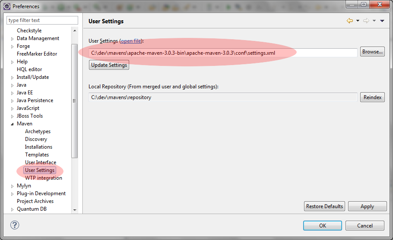Open the WTP integration preferences page
The height and width of the screenshot is (240, 393).
click(x=43, y=178)
